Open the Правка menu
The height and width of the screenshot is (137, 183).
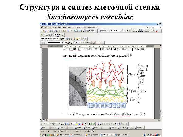click(x=47, y=27)
